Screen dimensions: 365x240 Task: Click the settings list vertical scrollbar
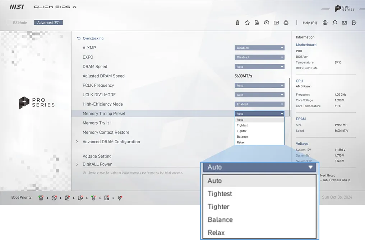click(x=289, y=97)
